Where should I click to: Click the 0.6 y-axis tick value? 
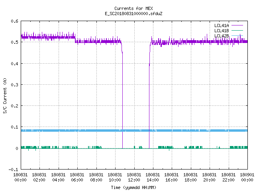14,21
